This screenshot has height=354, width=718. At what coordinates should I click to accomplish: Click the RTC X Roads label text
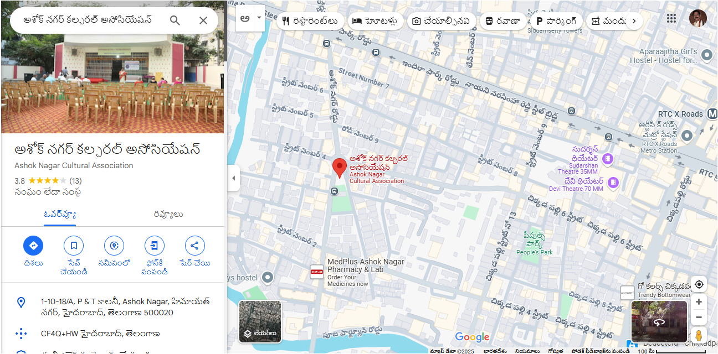680,114
